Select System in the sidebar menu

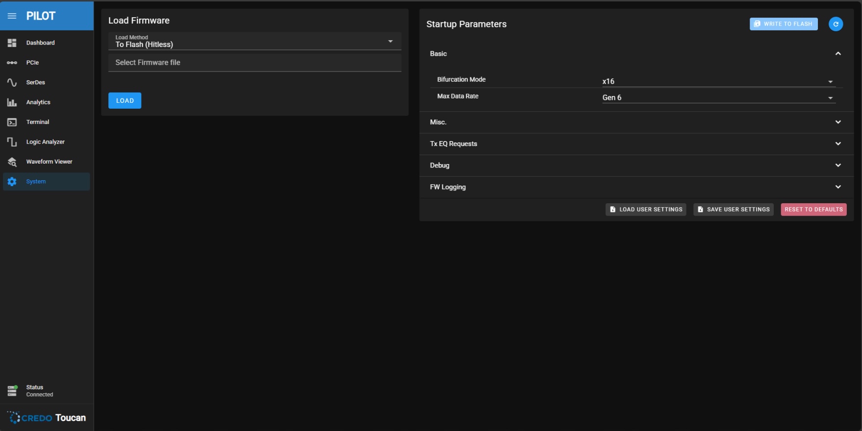tap(36, 182)
